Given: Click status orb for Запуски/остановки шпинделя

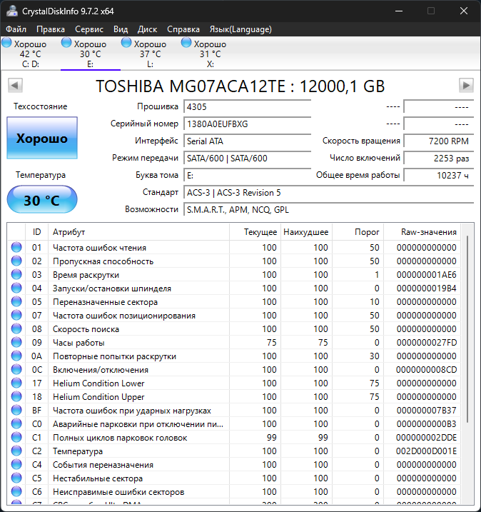Looking at the screenshot, I should coord(16,288).
